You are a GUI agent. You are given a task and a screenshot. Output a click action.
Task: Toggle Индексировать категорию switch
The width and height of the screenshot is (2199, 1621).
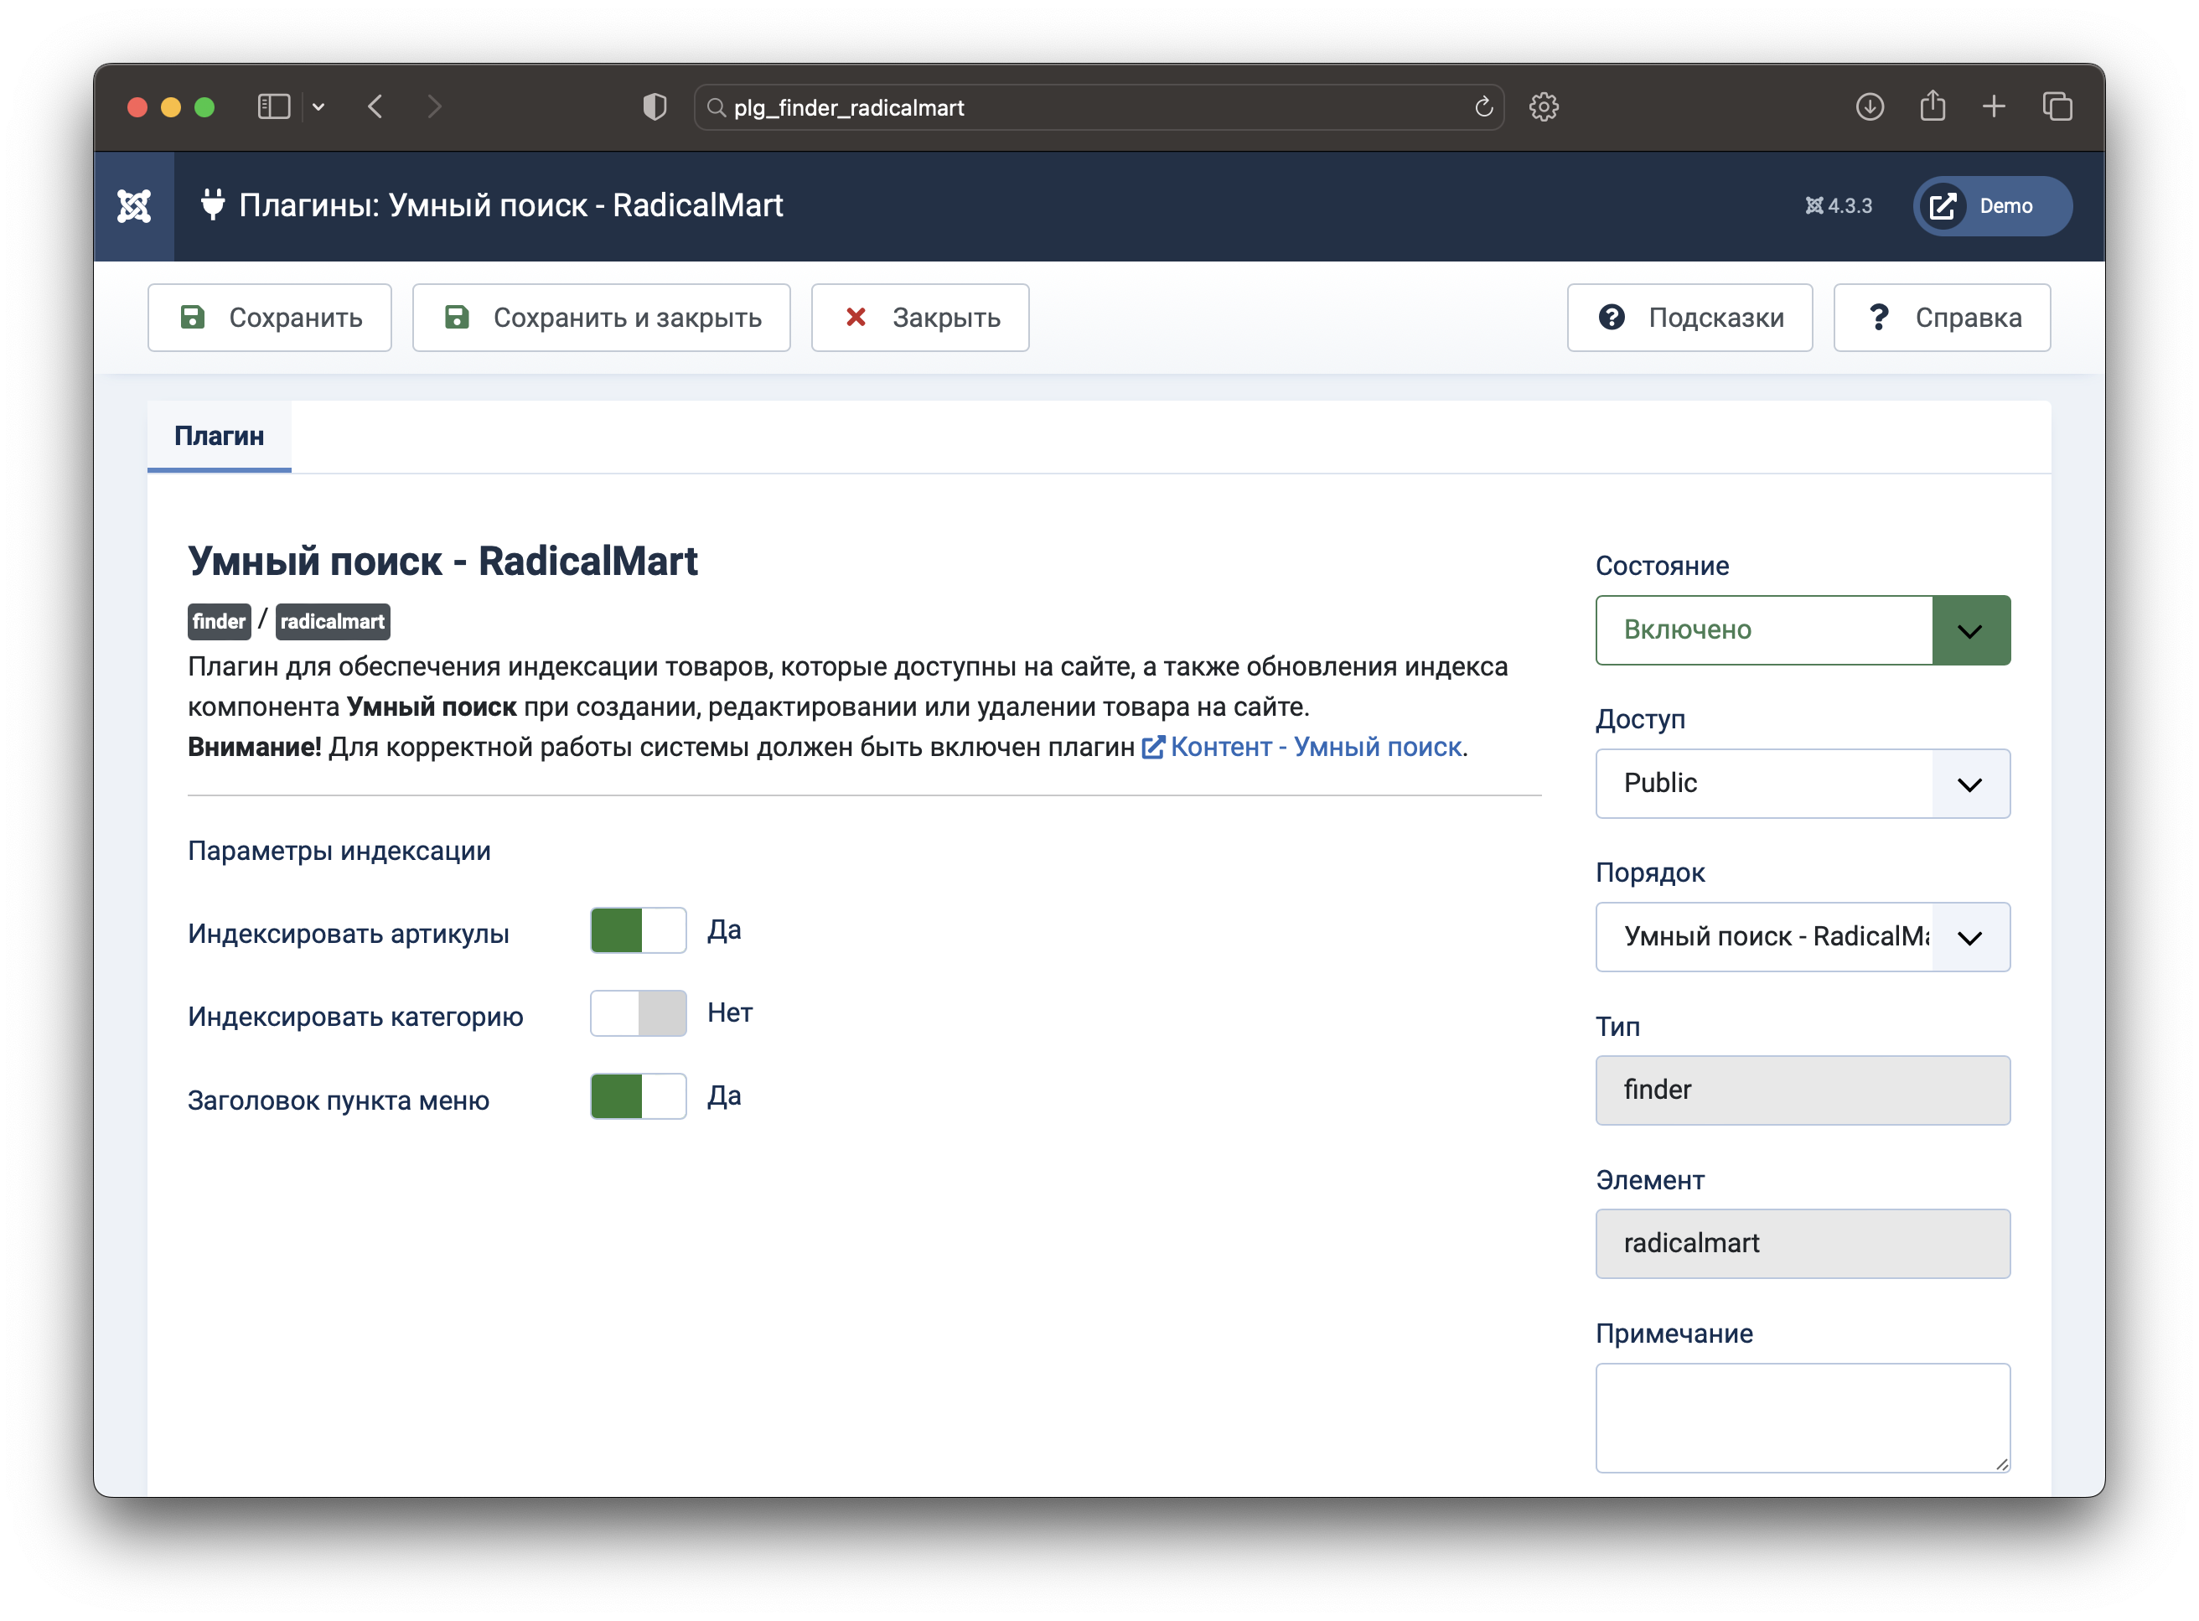[x=638, y=1013]
